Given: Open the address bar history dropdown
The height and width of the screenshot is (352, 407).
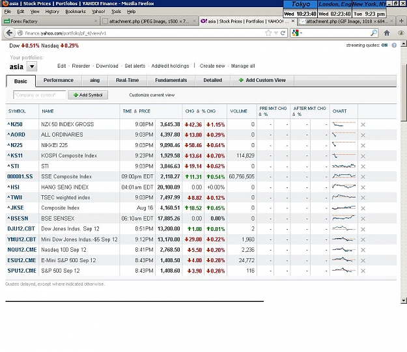Looking at the screenshot, I should 276,33.
